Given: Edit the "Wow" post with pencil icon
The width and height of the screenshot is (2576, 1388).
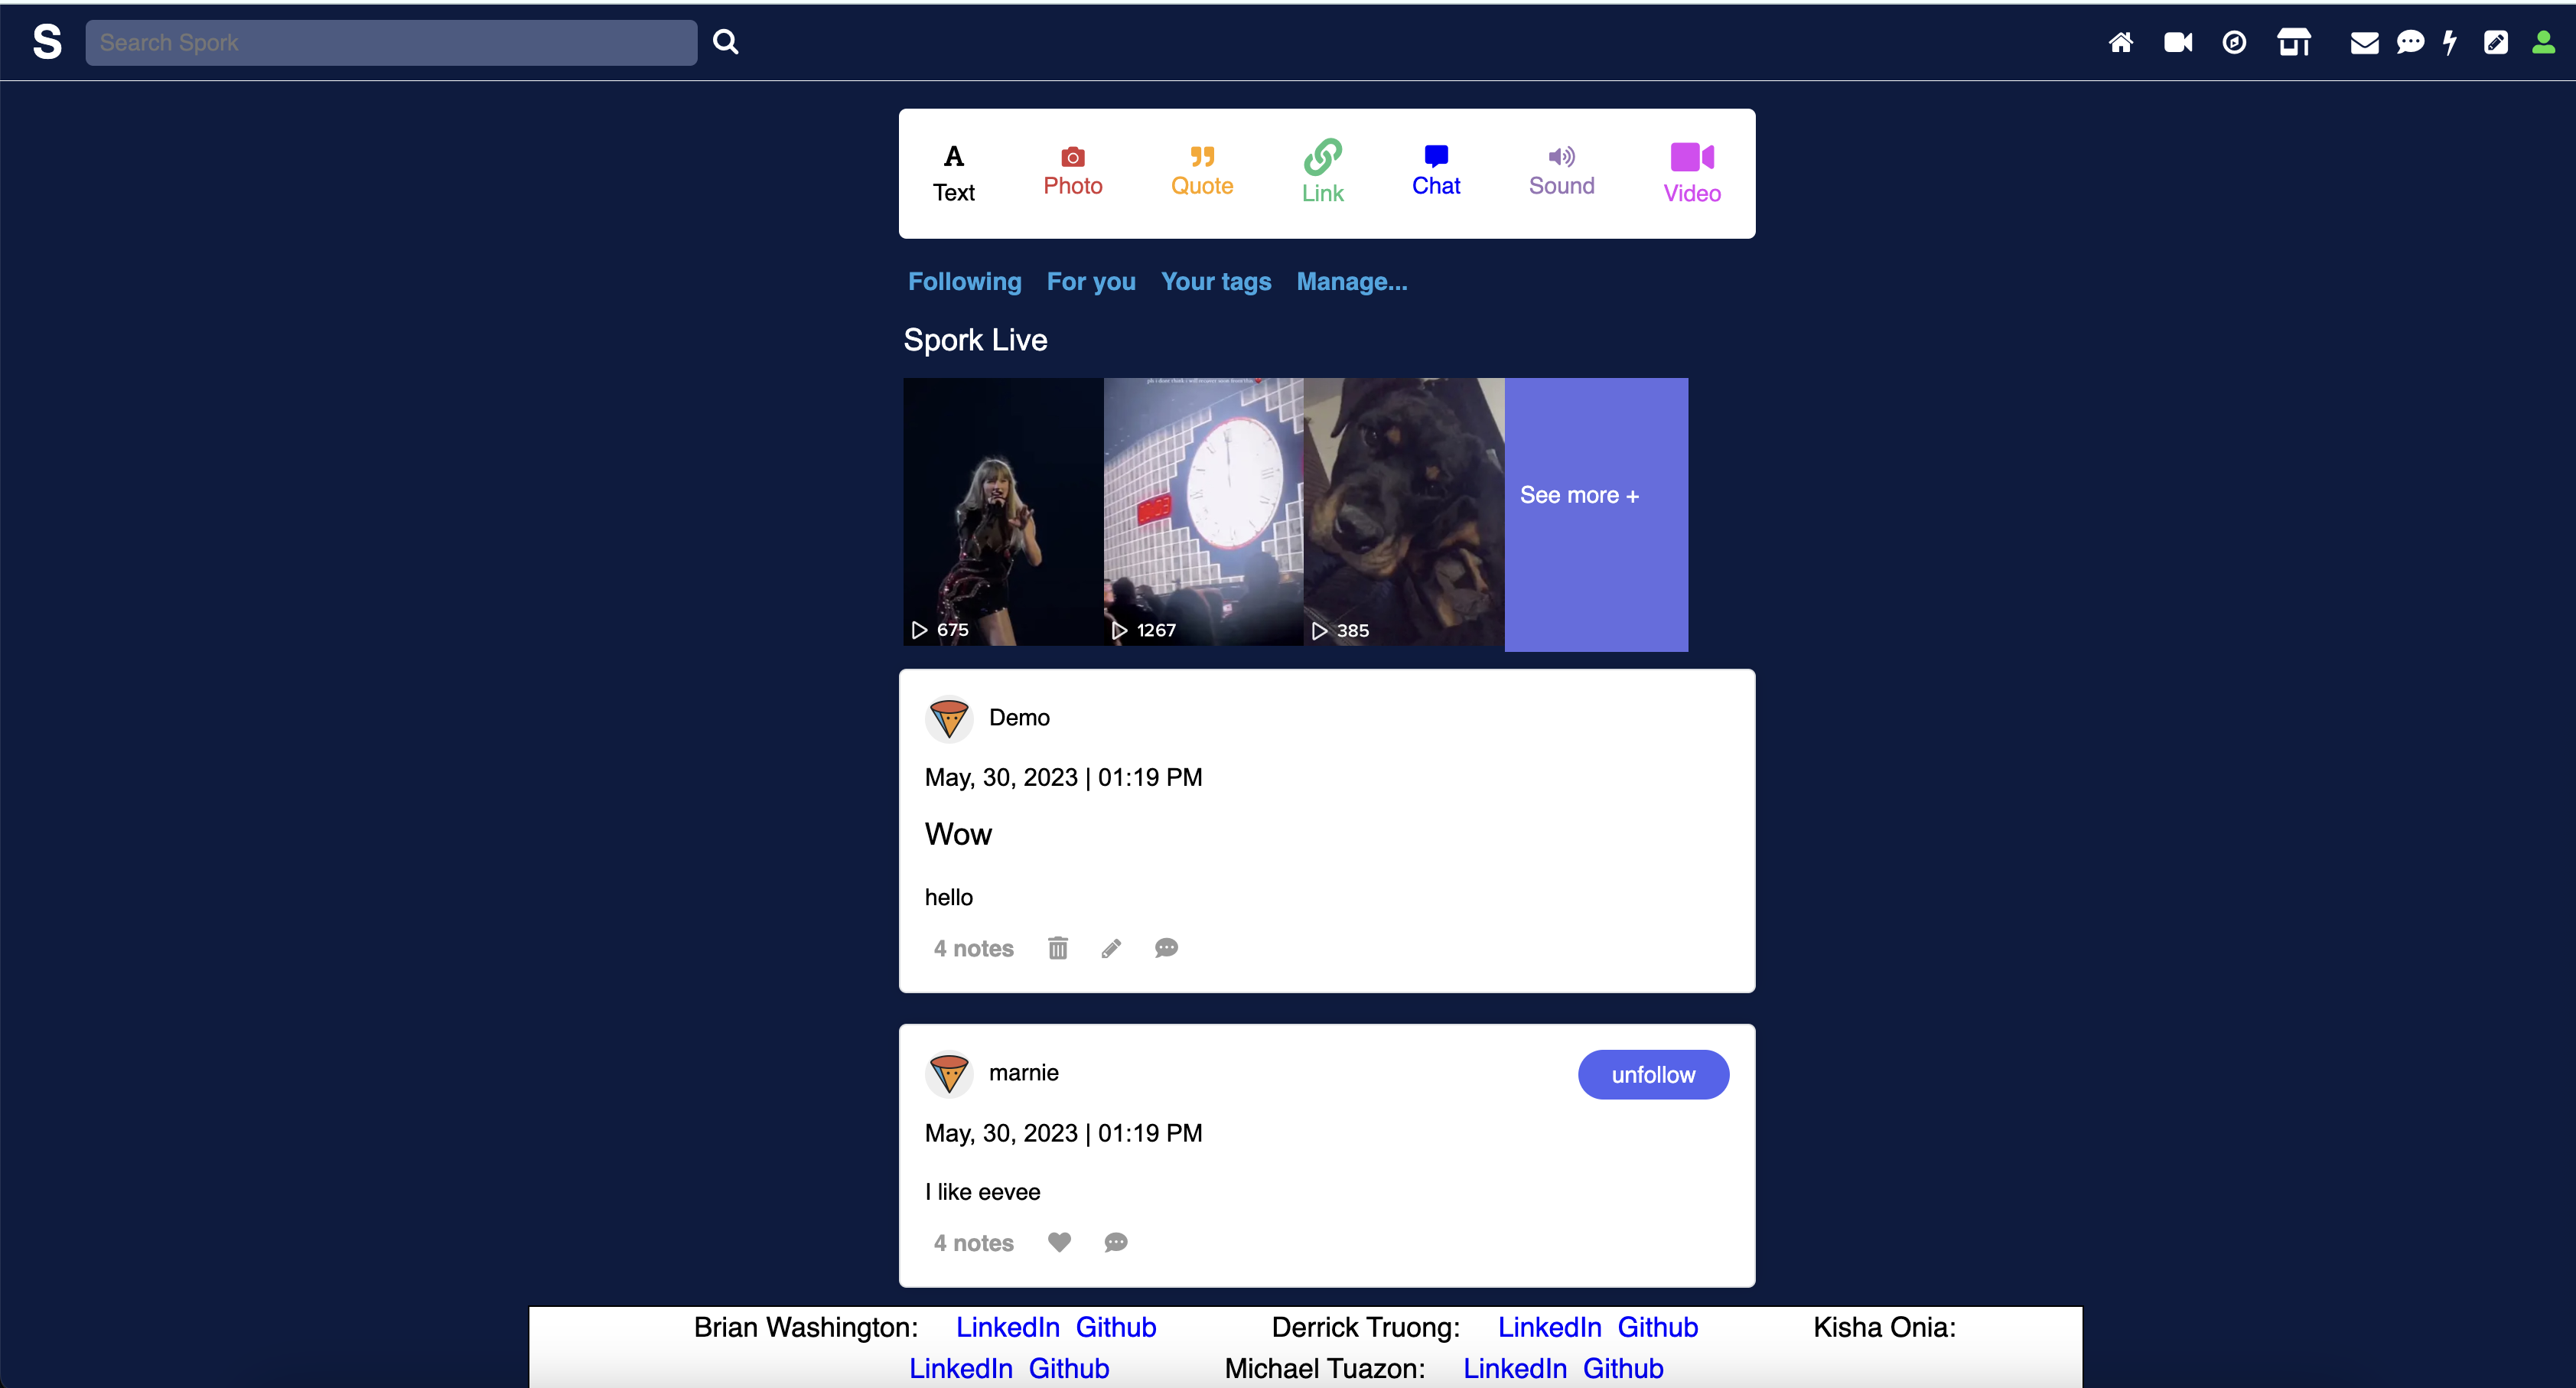Looking at the screenshot, I should click(1112, 948).
